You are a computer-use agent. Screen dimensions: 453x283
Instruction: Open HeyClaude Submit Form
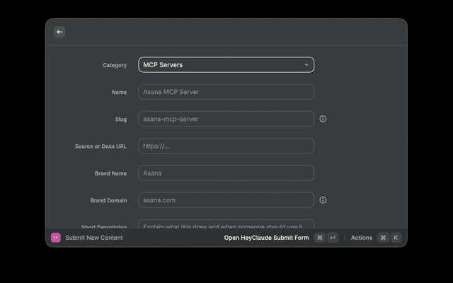266,238
